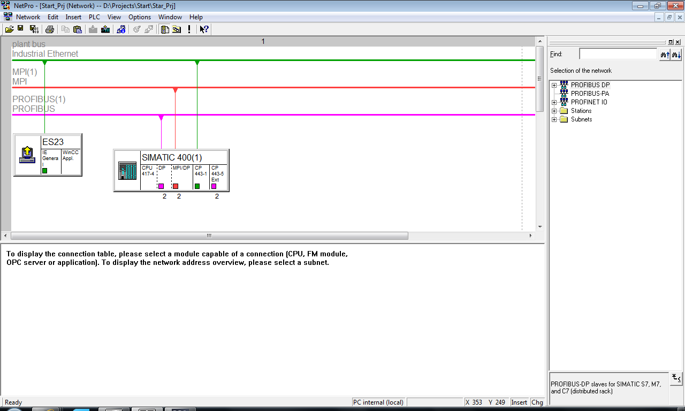The image size is (685, 411).
Task: Click the horizontal scrollbar of the network view
Action: (x=209, y=235)
